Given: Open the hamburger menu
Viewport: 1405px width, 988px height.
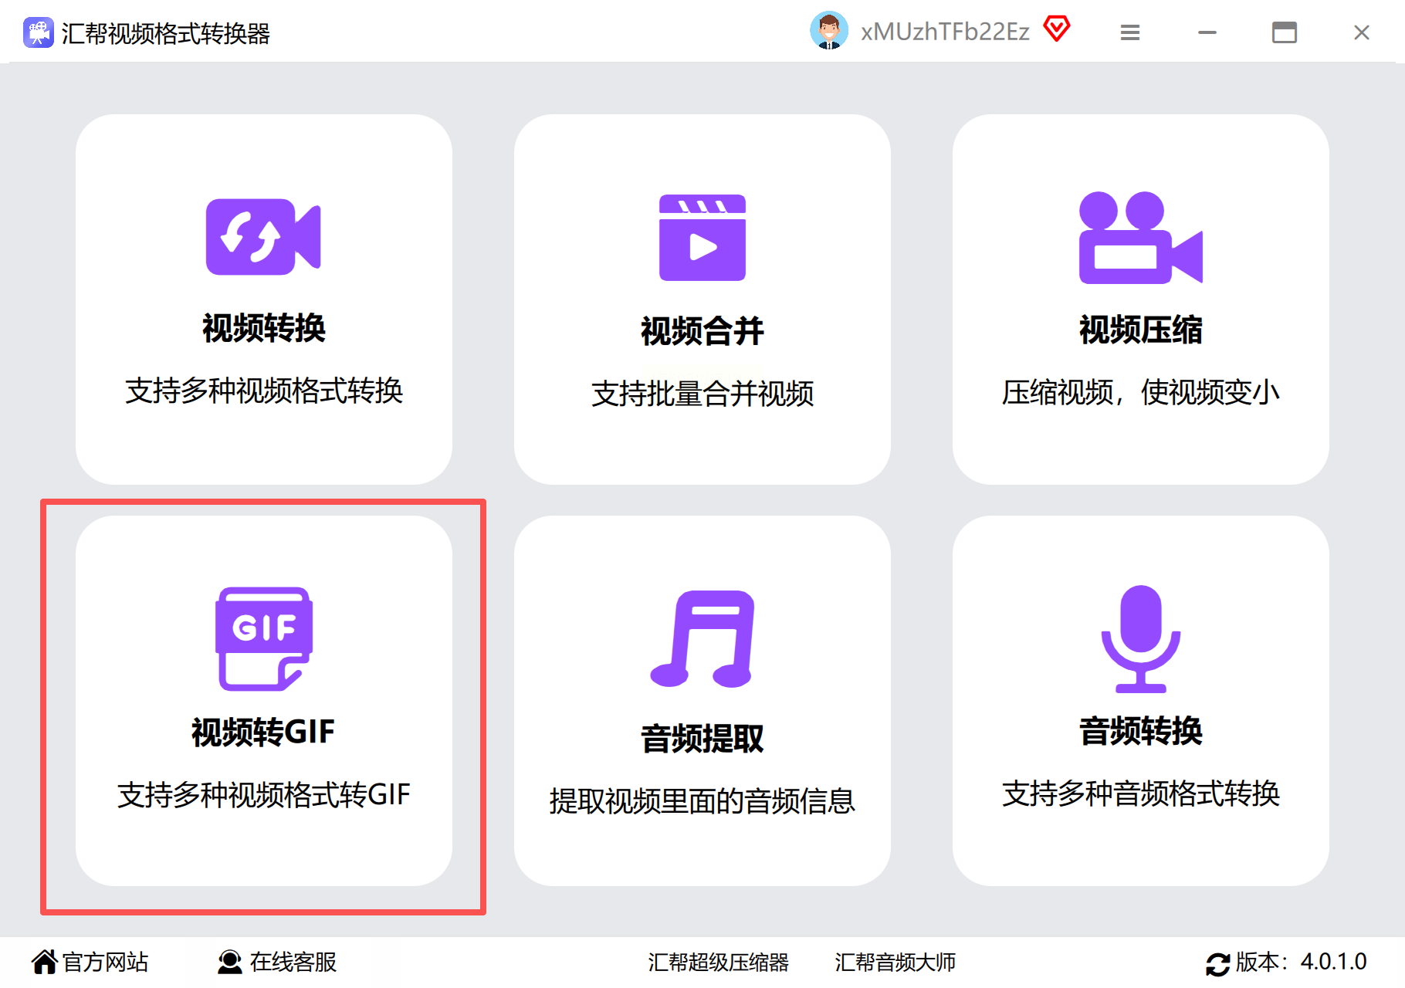Looking at the screenshot, I should (1130, 32).
